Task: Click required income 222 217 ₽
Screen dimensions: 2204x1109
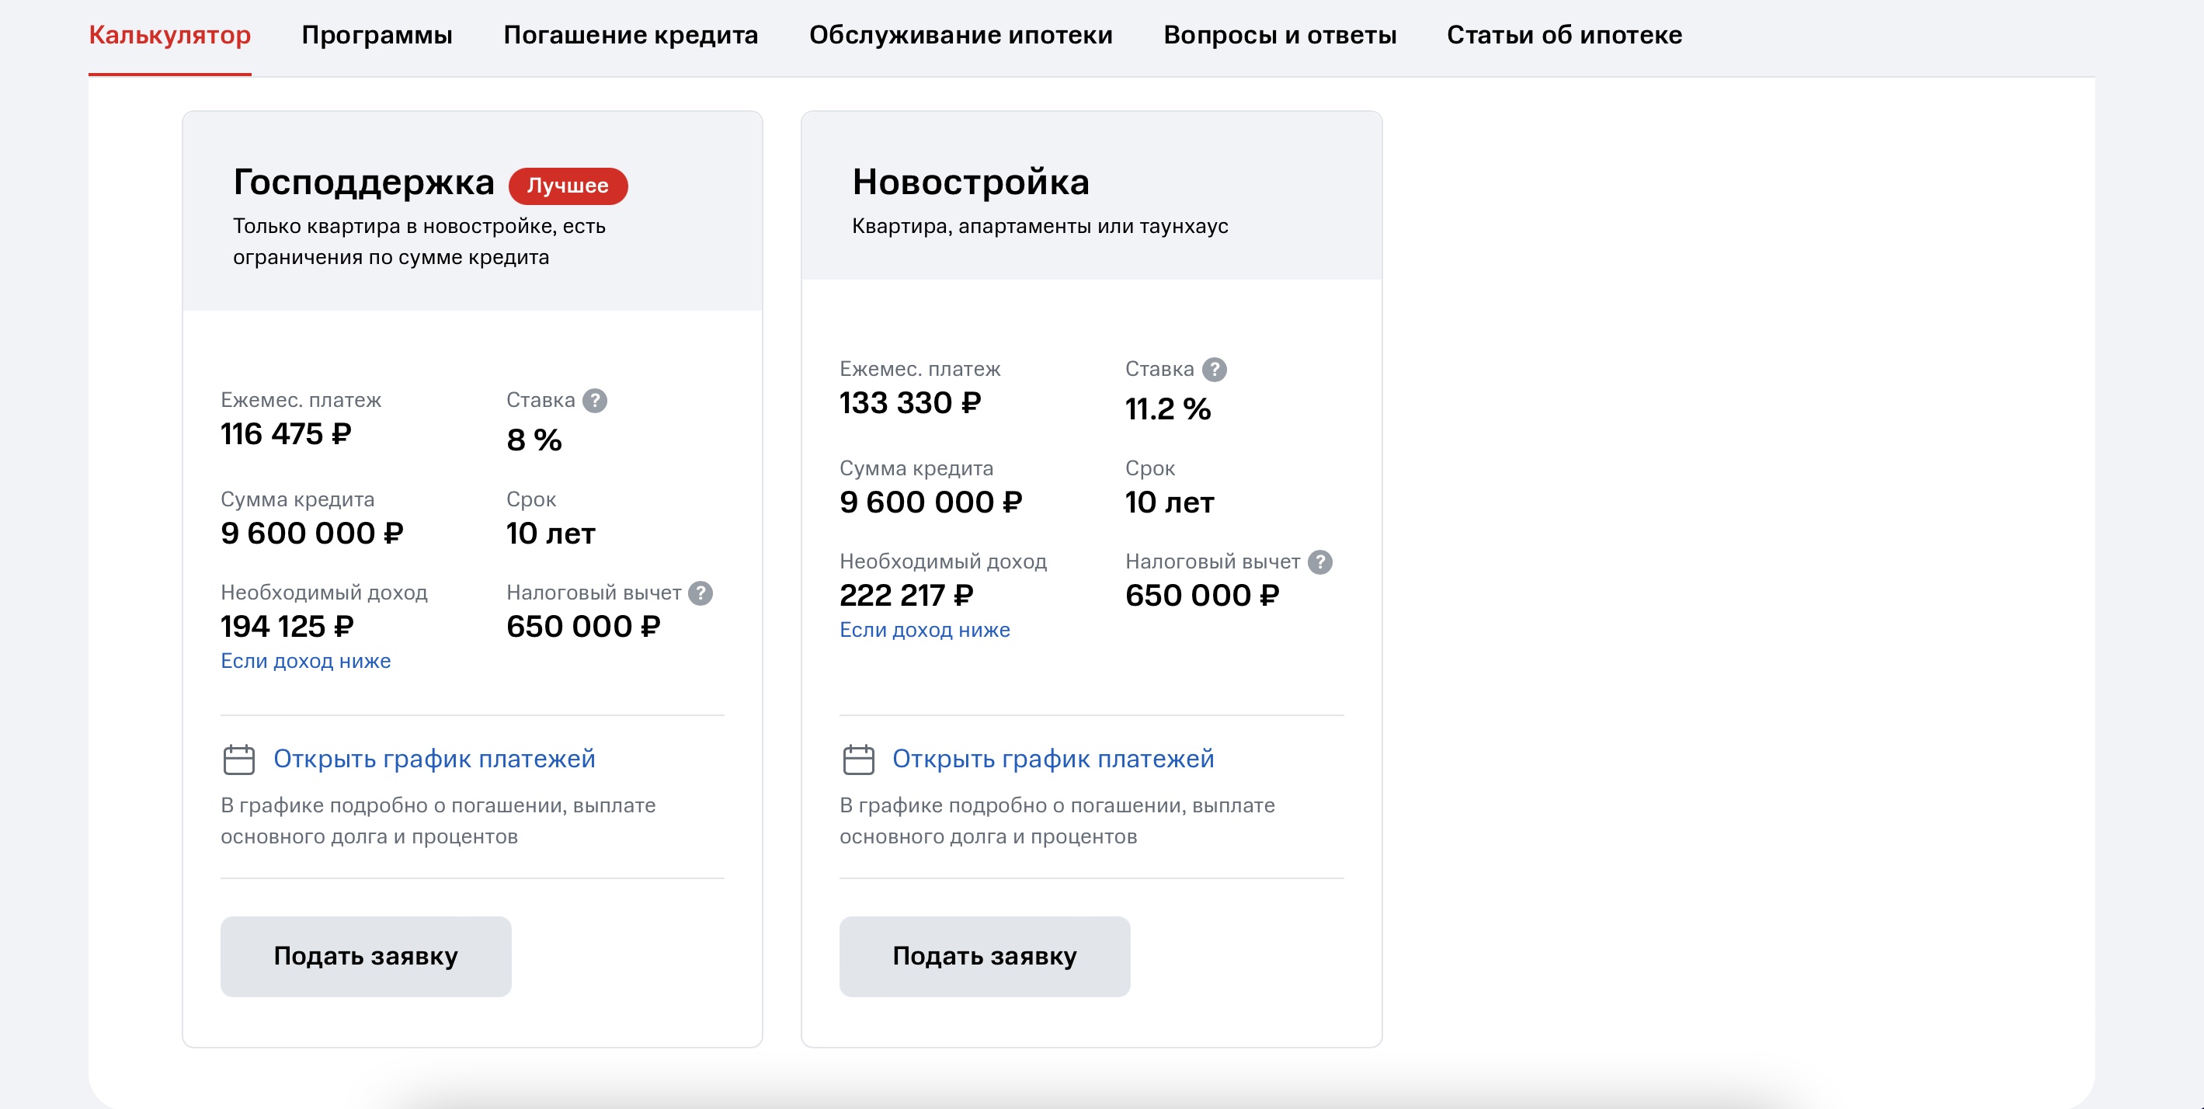Action: point(907,596)
